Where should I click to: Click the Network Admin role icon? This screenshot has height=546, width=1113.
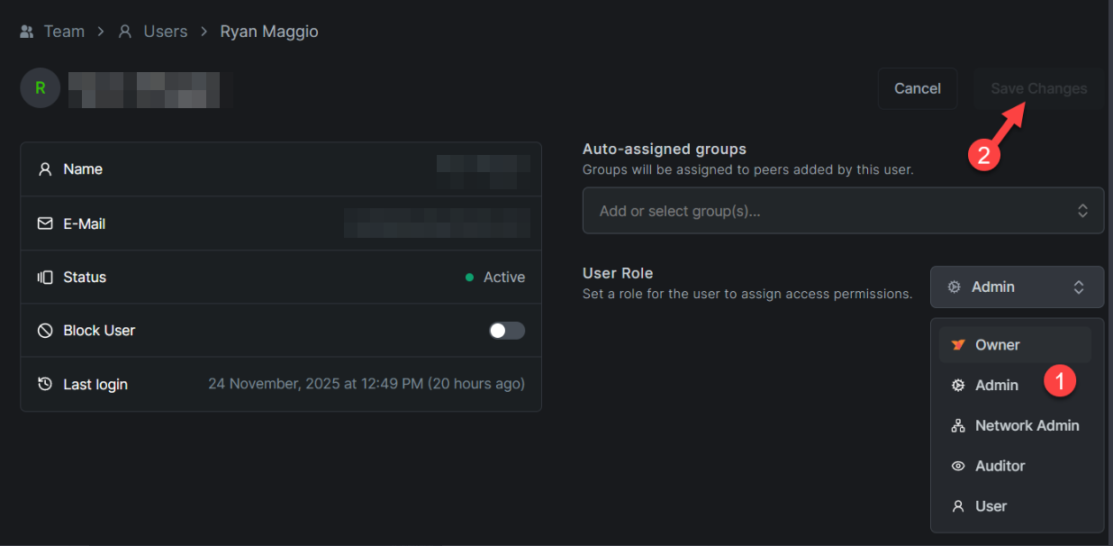pos(958,426)
